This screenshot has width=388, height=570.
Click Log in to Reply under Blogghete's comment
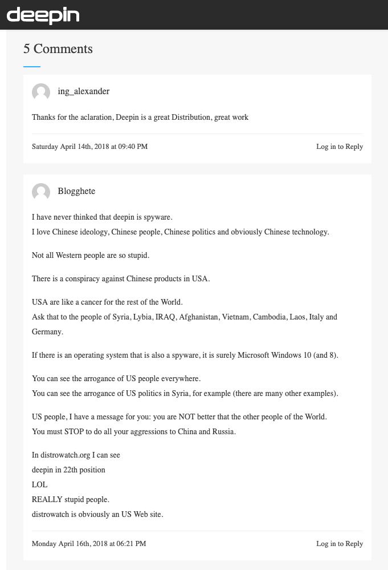tap(340, 544)
